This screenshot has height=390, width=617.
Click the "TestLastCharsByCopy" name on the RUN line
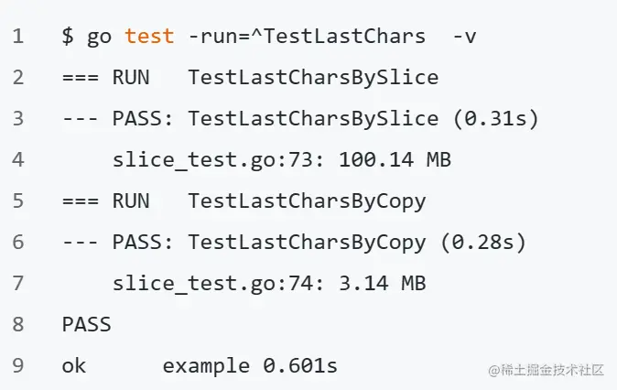(x=307, y=201)
